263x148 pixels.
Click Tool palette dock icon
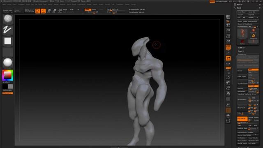click(x=260, y=8)
